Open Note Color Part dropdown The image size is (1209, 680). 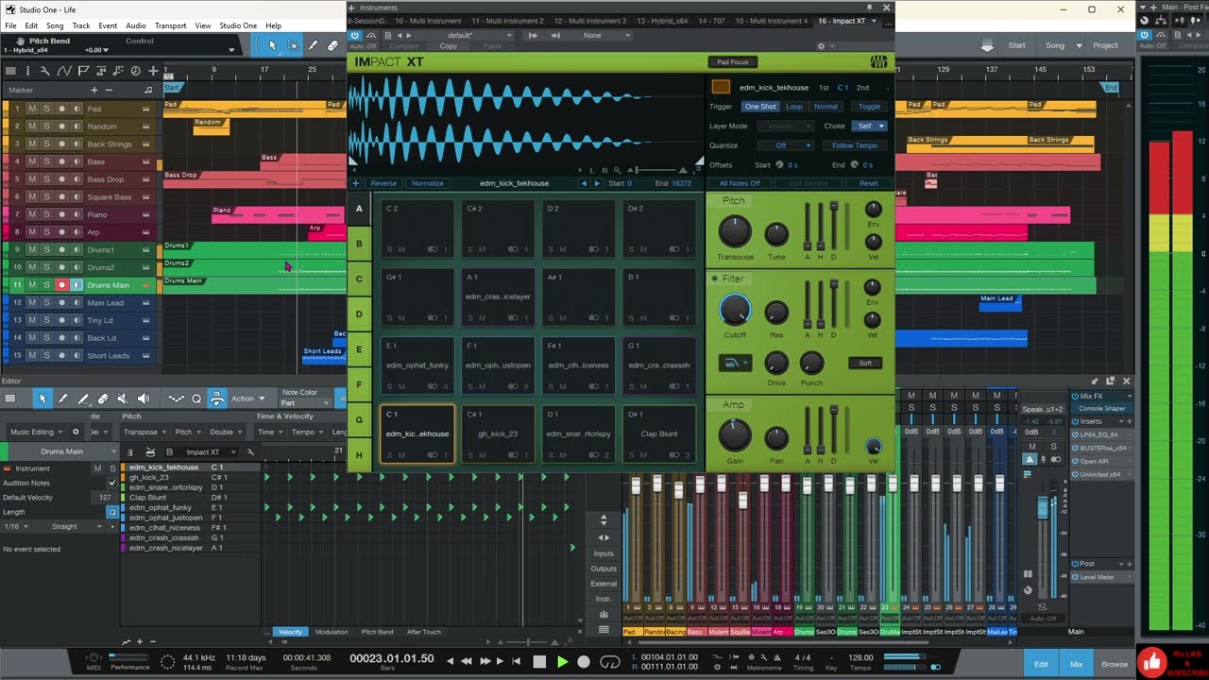click(x=306, y=403)
